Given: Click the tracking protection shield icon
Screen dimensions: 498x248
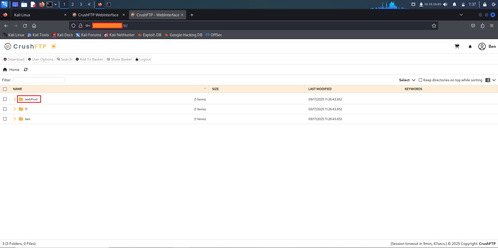Looking at the screenshot, I should tap(73, 26).
